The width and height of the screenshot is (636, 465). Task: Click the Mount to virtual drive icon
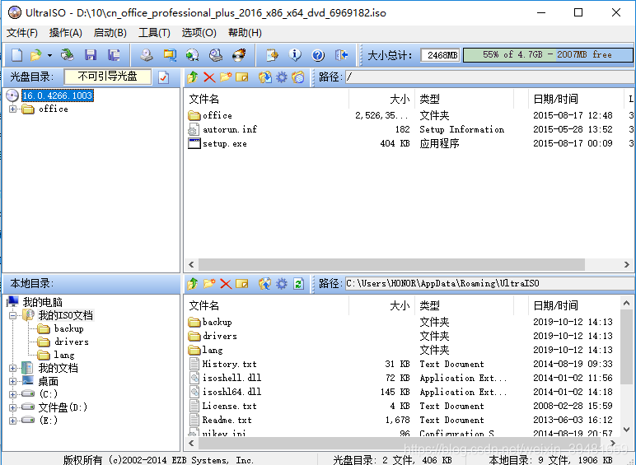[x=215, y=54]
